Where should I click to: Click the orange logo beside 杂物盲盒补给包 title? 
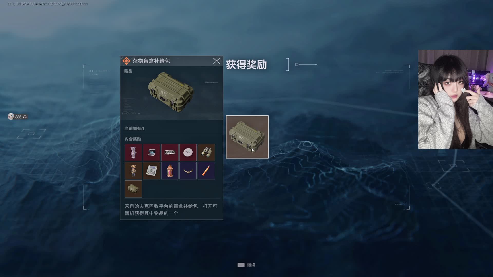tap(126, 61)
